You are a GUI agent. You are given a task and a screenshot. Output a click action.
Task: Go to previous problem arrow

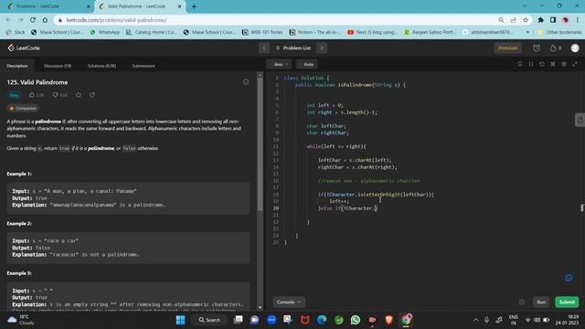click(x=264, y=48)
